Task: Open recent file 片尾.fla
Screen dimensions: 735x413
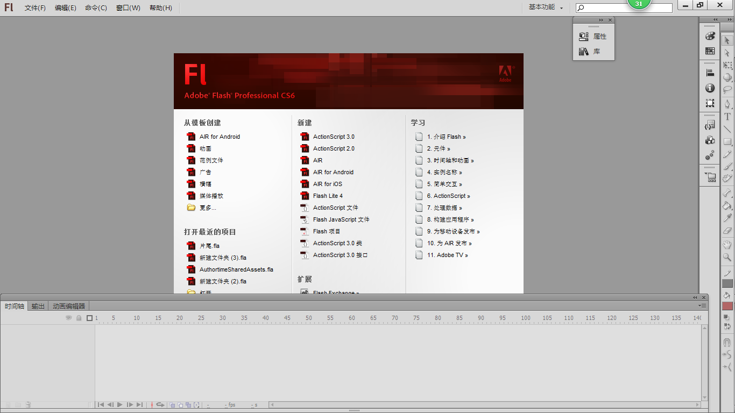Action: tap(209, 246)
